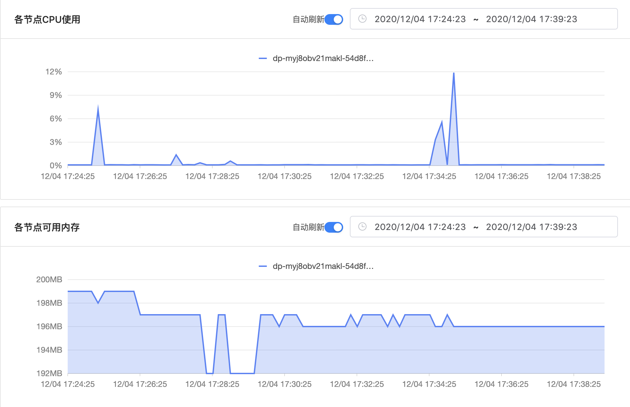Toggle auto-refresh switch for available memory panel
The width and height of the screenshot is (630, 407).
(334, 227)
